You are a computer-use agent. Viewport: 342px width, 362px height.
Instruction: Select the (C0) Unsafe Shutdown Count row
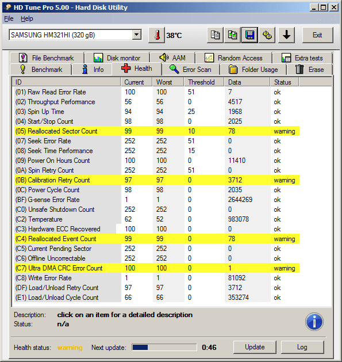[157, 209]
